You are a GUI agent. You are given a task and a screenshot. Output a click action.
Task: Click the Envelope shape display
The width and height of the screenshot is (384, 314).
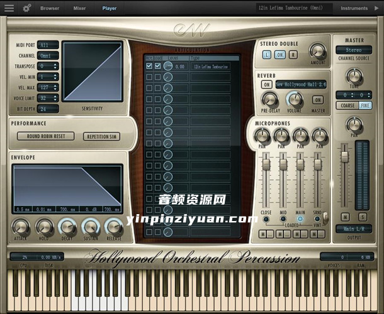pos(67,188)
